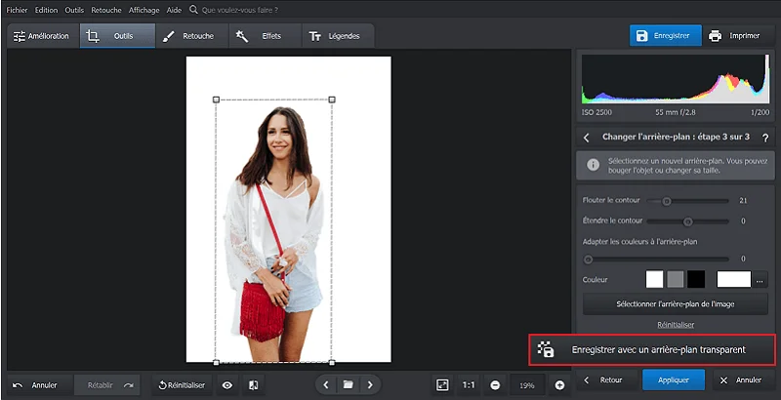Open the Edition menu
The image size is (781, 400).
click(x=46, y=10)
